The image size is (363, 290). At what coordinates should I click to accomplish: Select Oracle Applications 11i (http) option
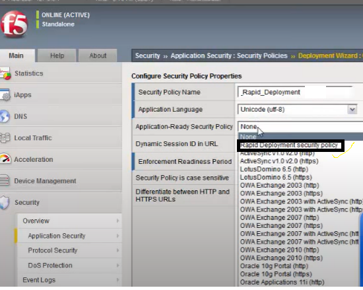click(282, 282)
